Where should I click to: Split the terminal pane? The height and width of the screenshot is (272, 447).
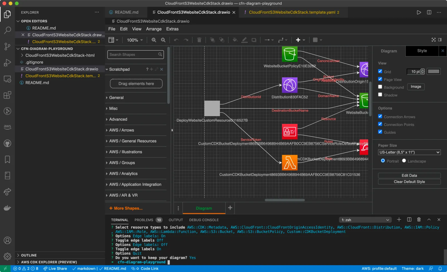click(409, 219)
